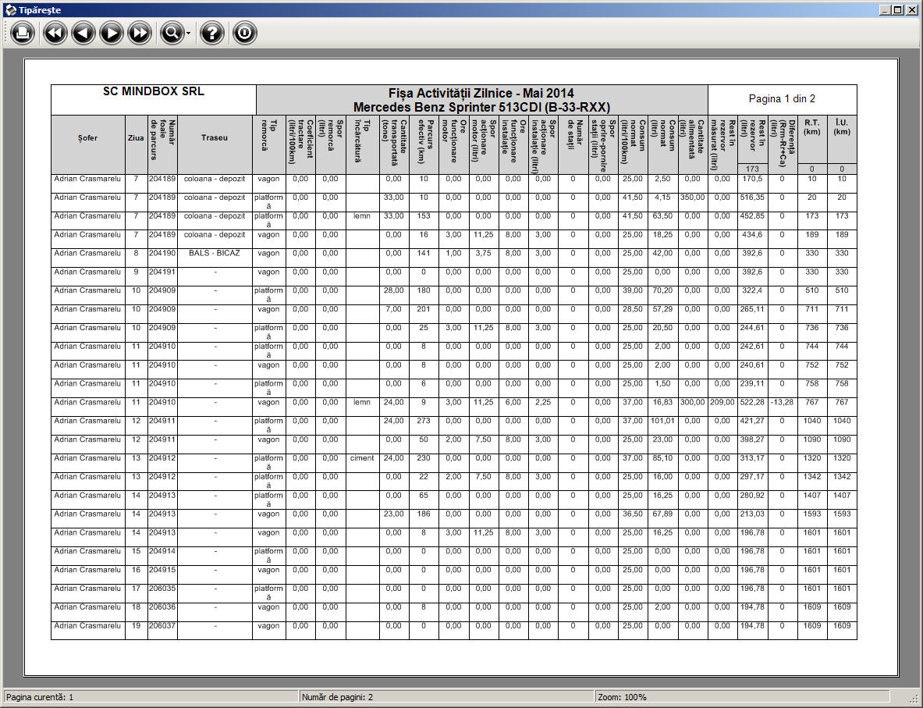Minimize the Tipărește window

(885, 10)
